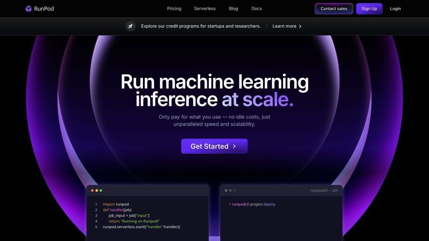429x241 pixels.
Task: Click the green dot in the code window
Action: point(101,190)
